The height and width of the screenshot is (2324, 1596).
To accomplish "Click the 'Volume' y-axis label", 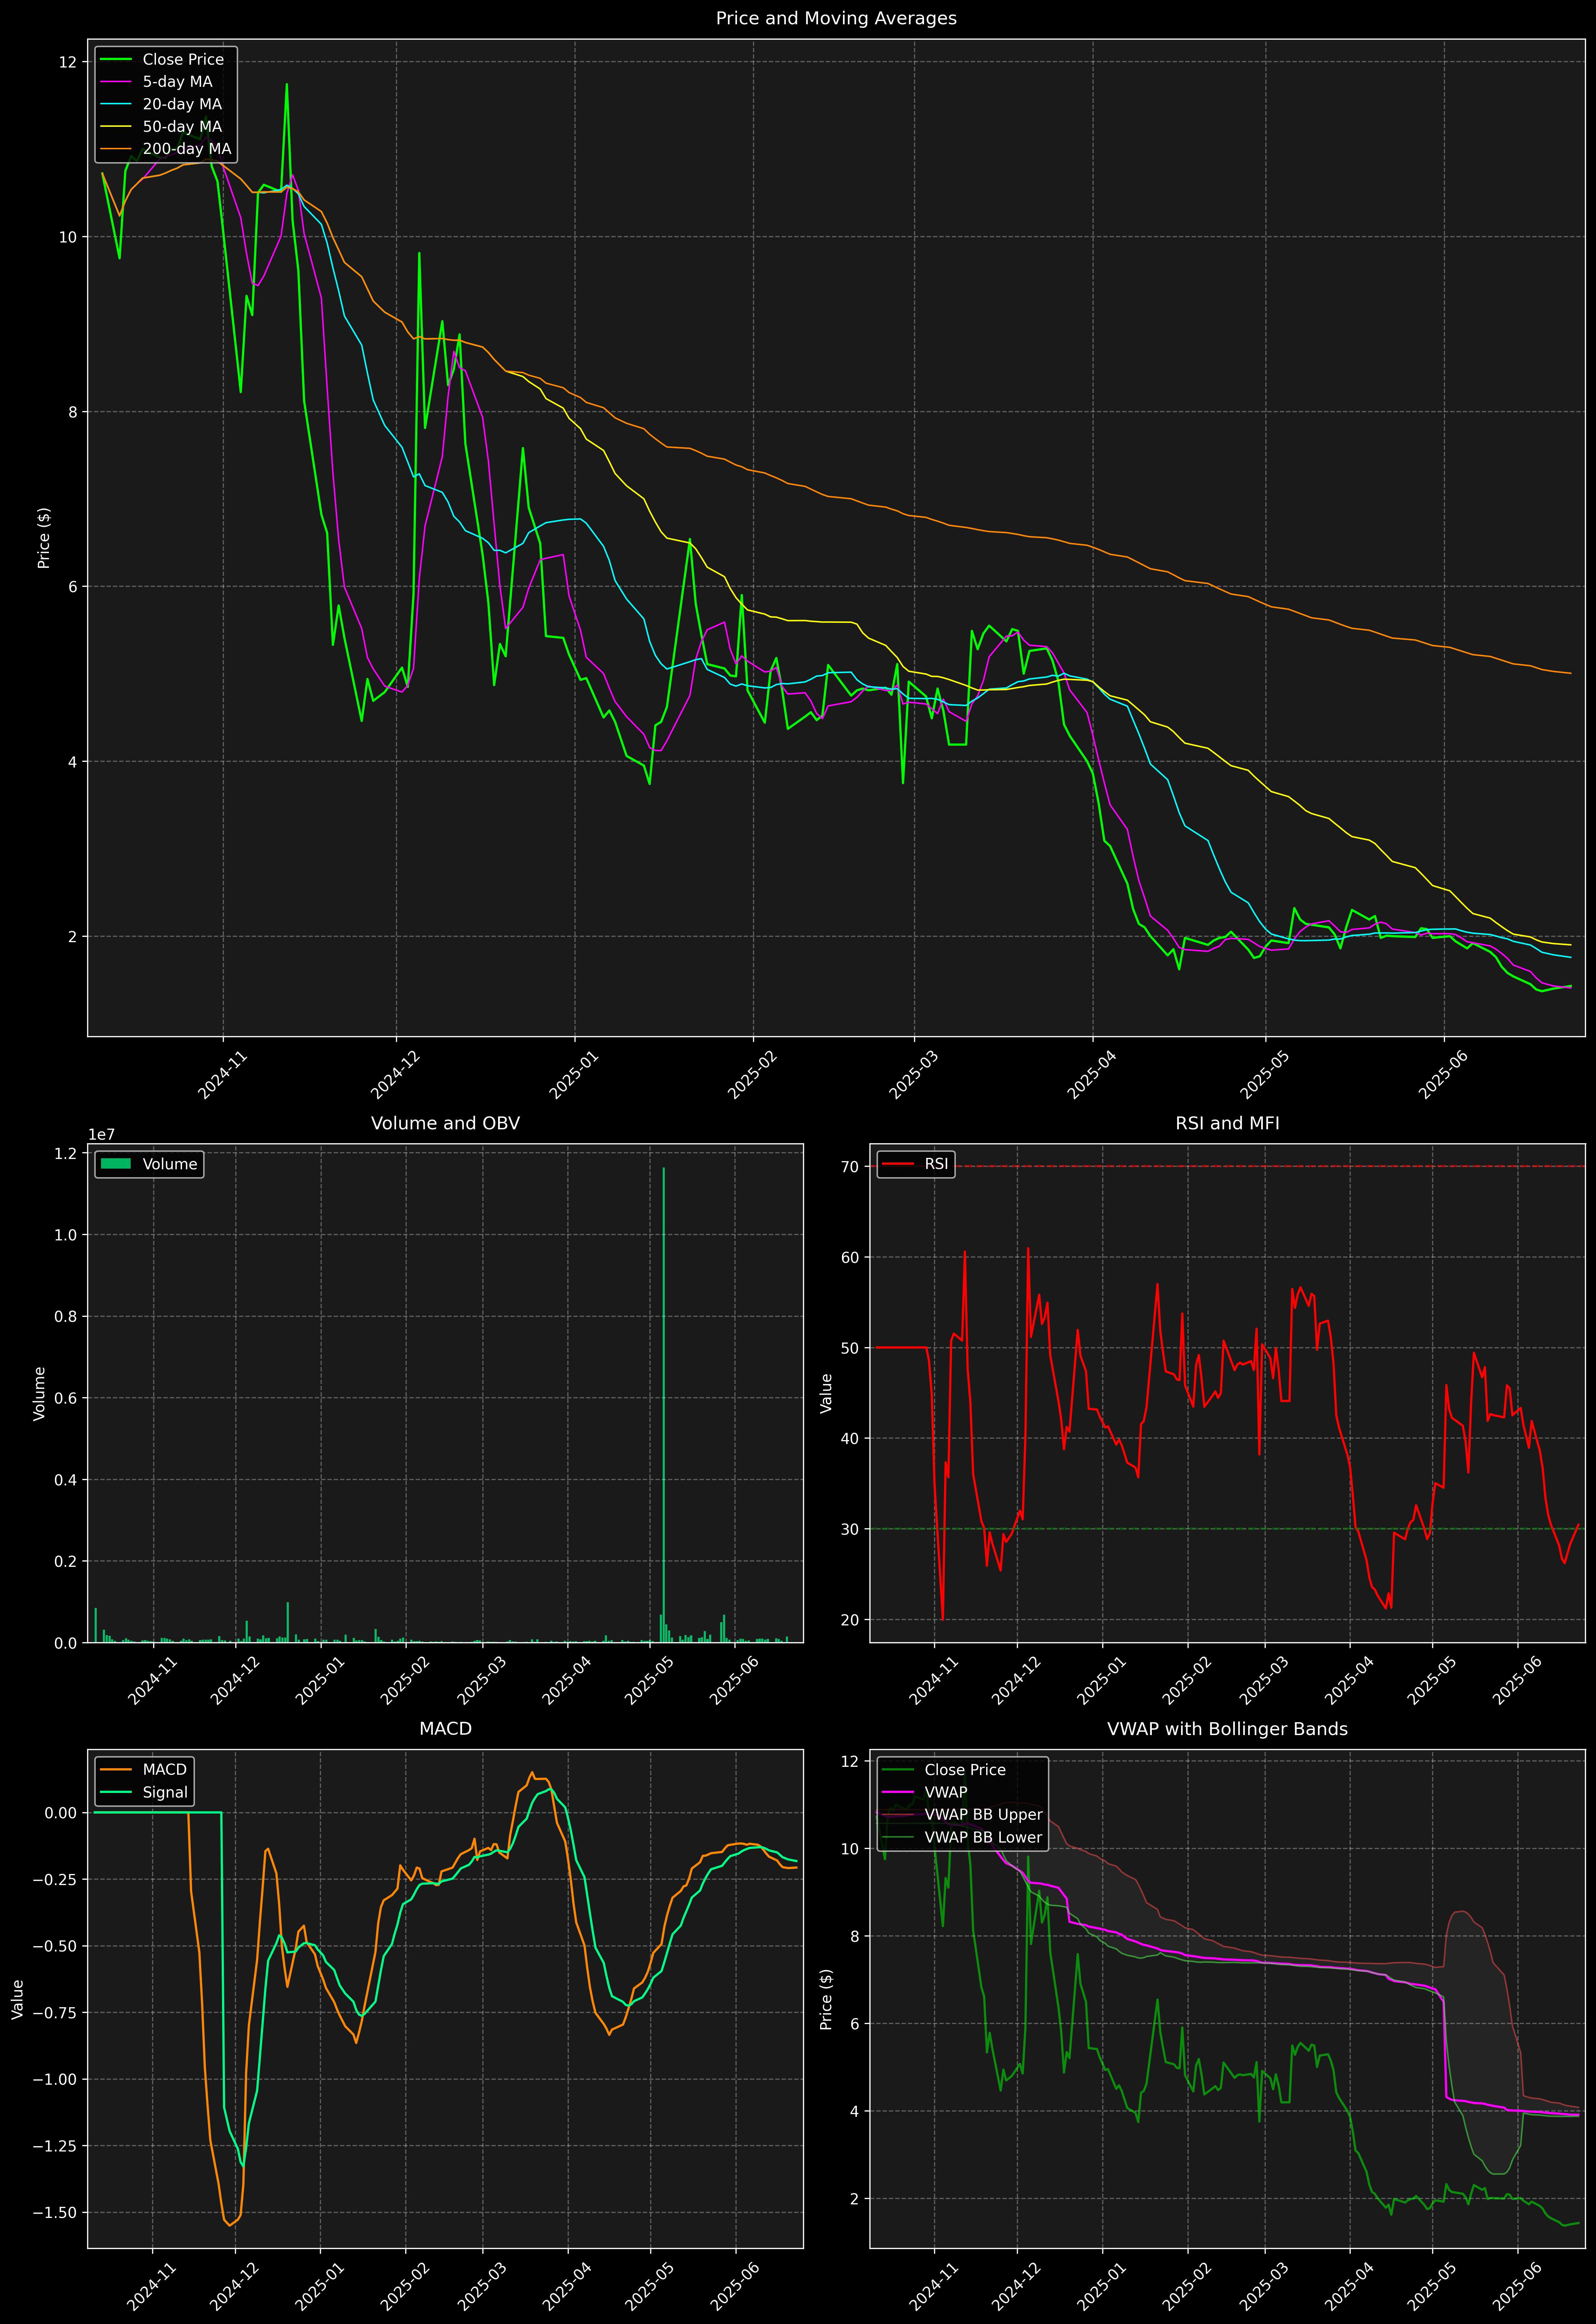I will tap(40, 1393).
